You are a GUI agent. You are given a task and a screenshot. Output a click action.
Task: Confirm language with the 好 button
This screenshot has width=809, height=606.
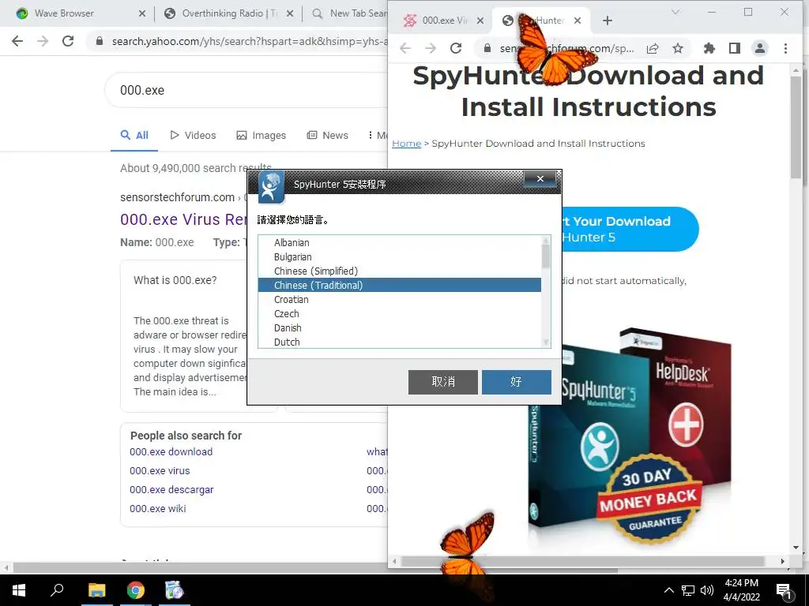click(x=517, y=382)
